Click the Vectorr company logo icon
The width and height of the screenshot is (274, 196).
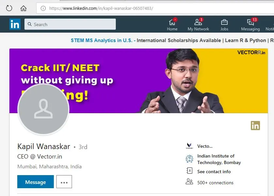(x=190, y=146)
